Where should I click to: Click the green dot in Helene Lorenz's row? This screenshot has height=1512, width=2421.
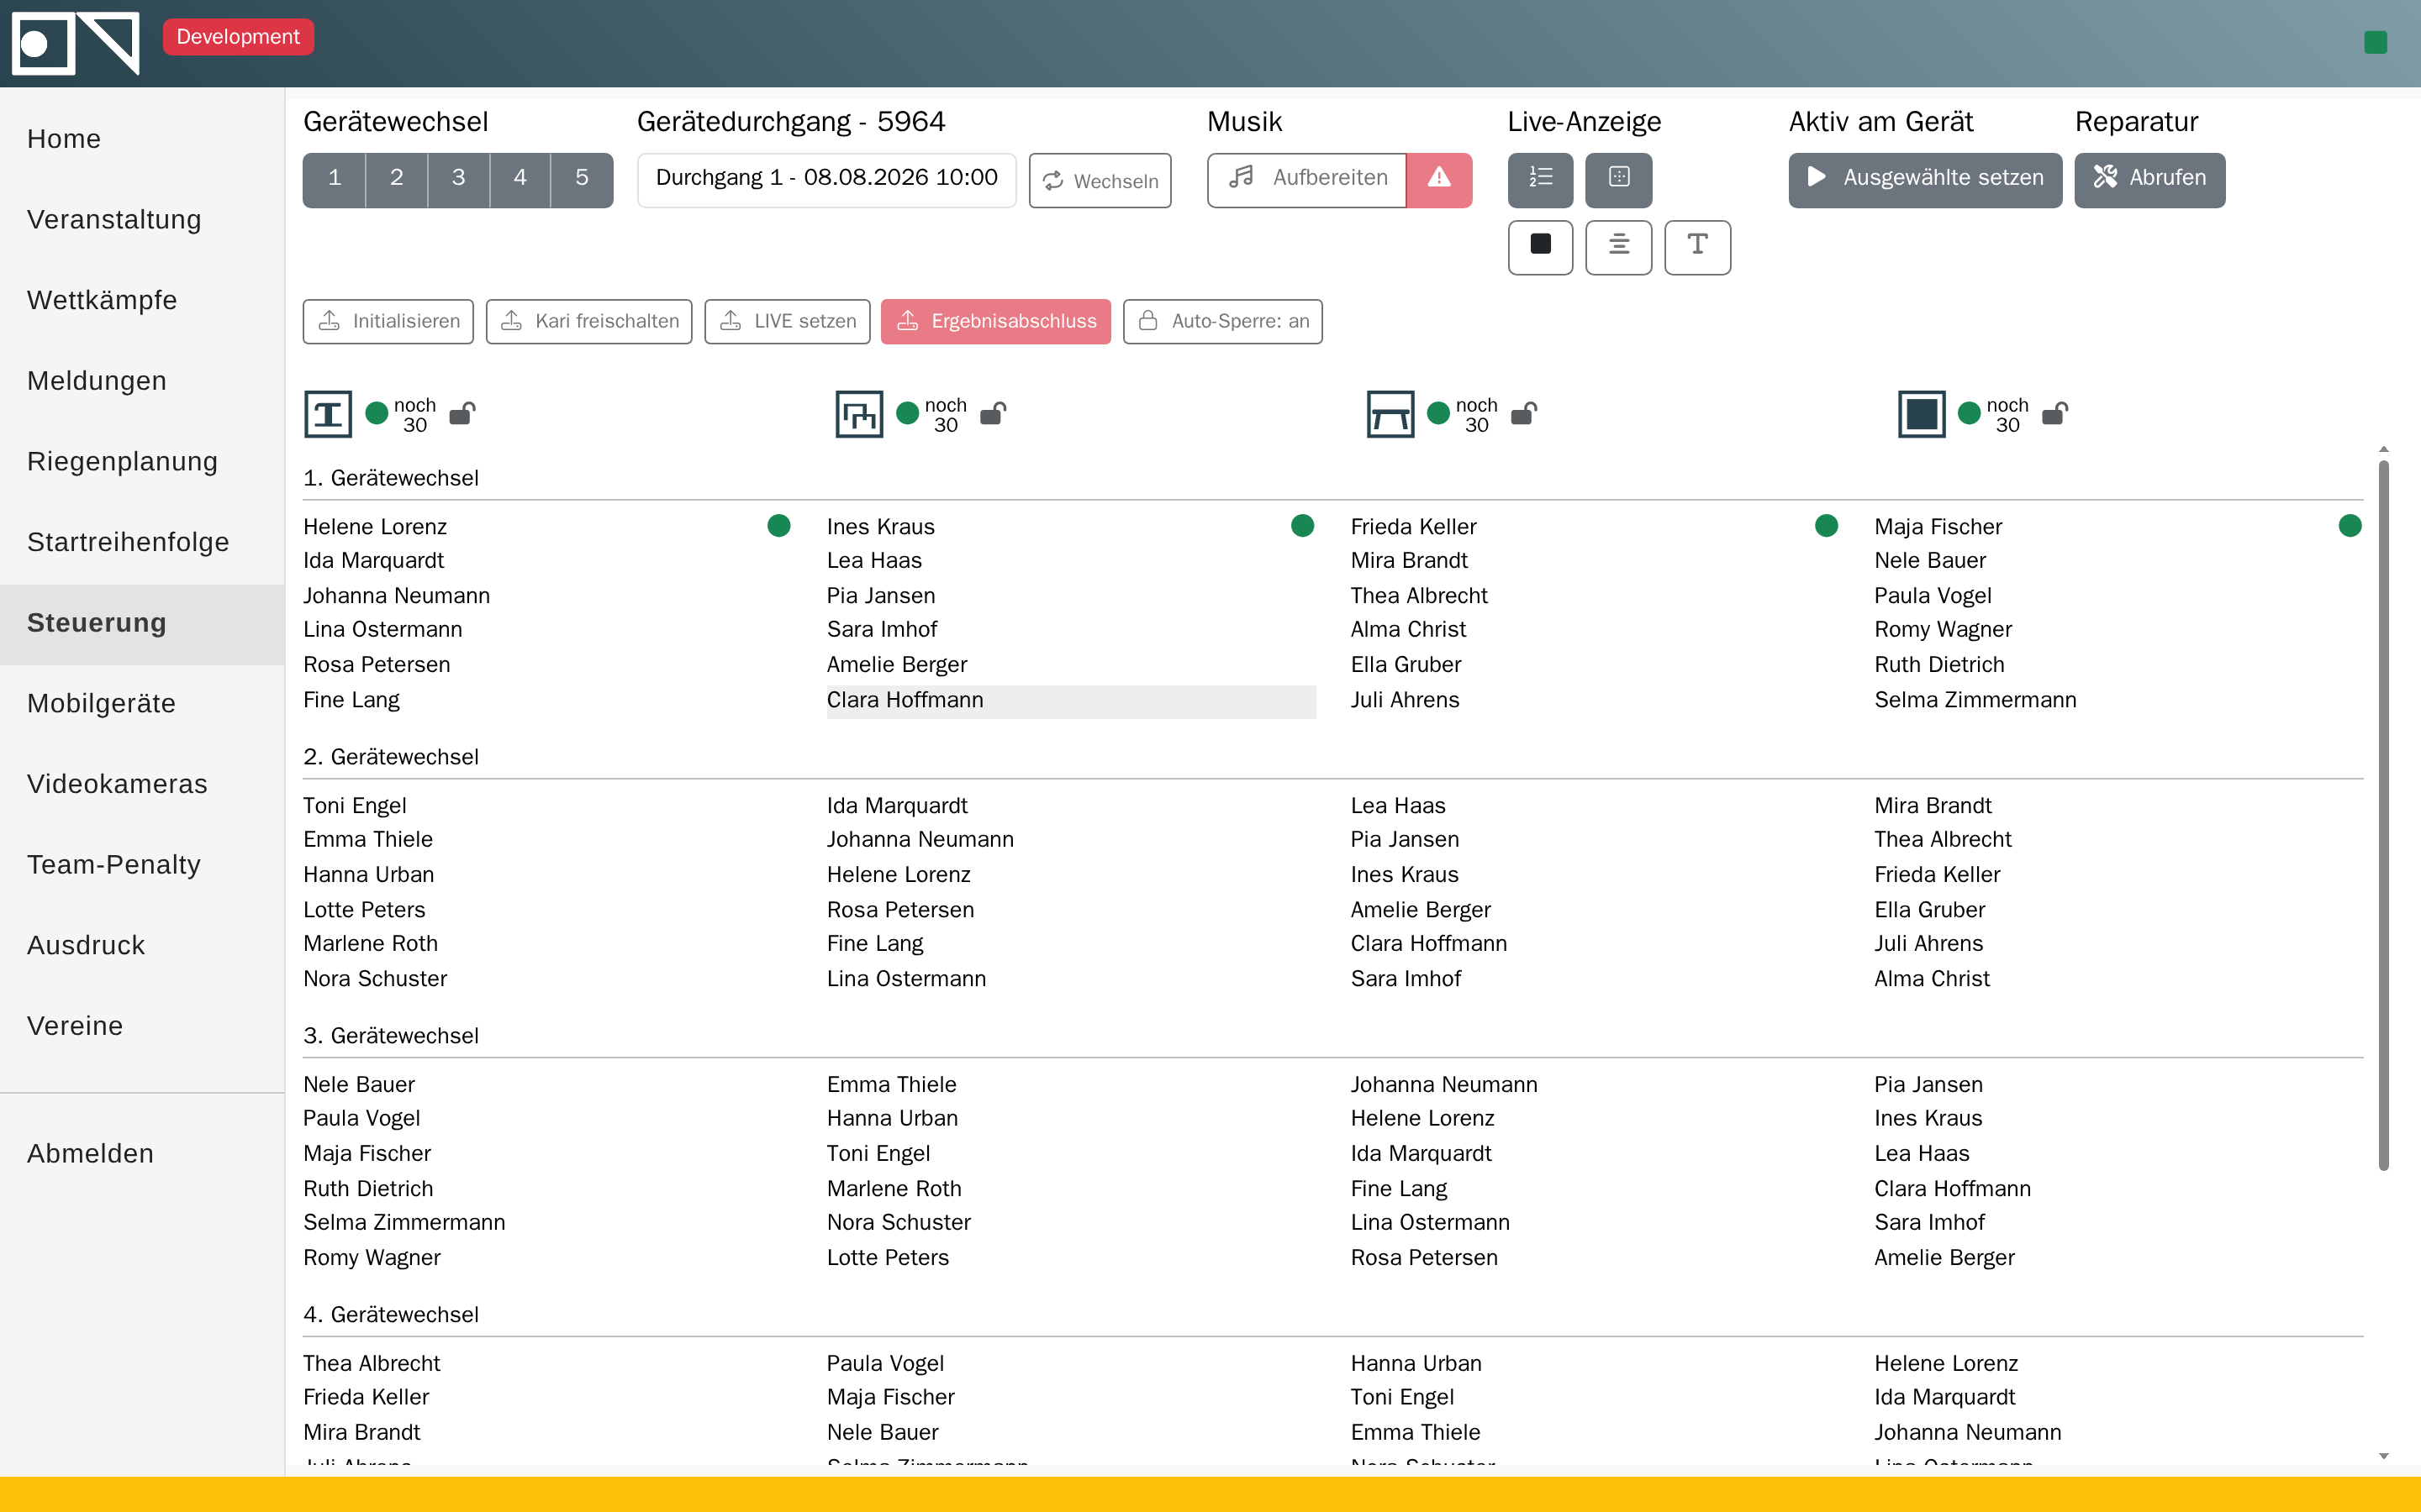tap(778, 526)
